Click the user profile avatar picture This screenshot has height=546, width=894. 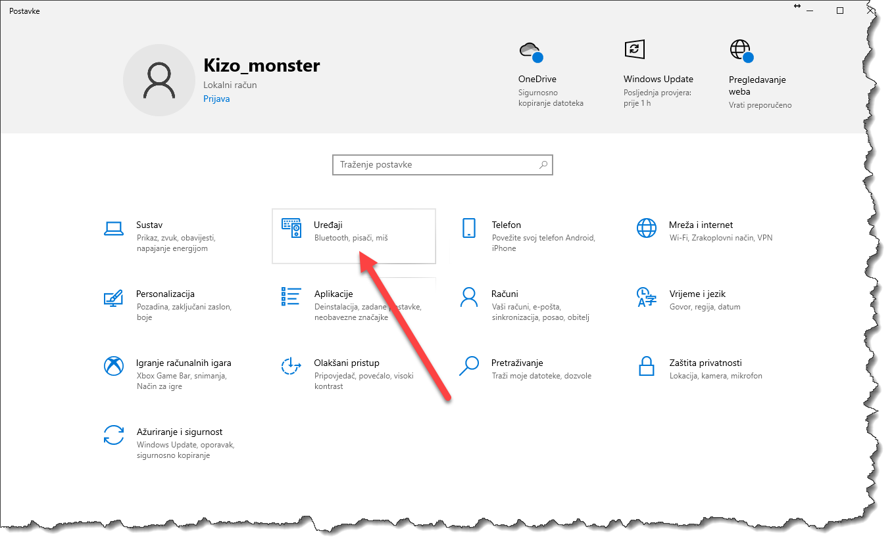point(159,80)
